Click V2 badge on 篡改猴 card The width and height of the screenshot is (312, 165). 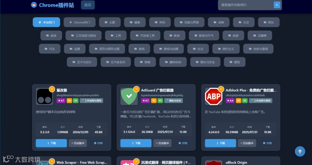(x=69, y=100)
